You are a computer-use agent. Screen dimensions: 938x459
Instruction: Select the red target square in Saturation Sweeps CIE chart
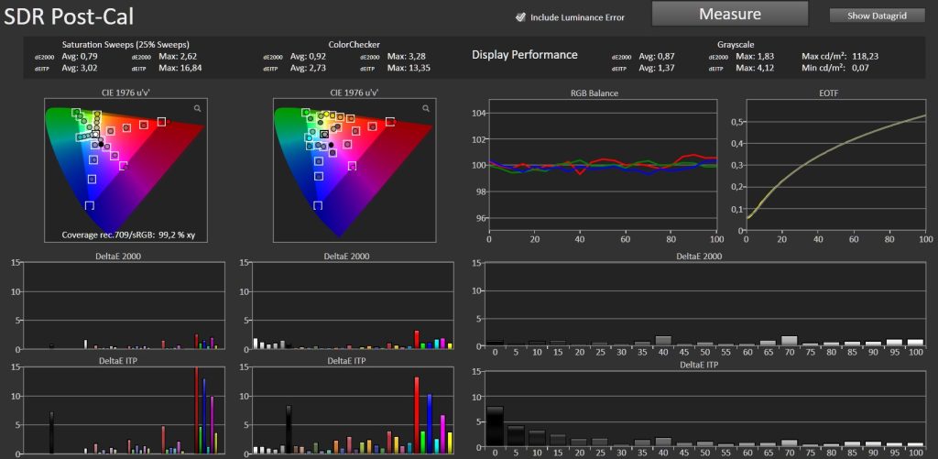click(161, 122)
